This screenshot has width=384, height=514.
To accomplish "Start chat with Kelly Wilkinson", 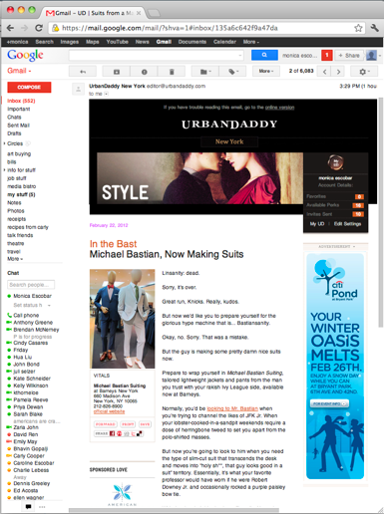I will coord(31,385).
